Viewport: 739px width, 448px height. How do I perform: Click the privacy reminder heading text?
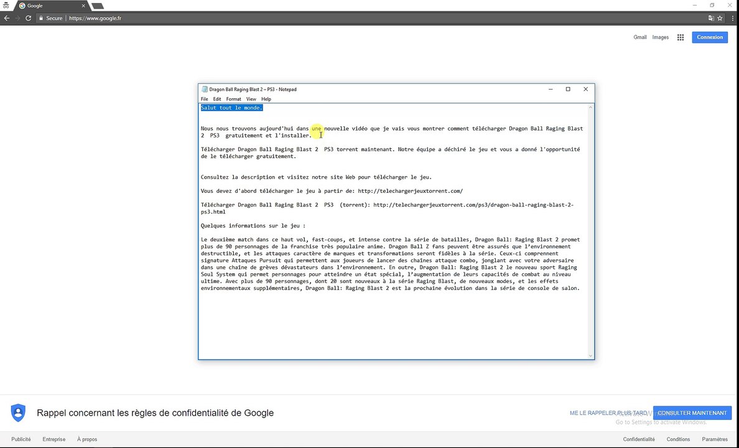click(x=155, y=413)
